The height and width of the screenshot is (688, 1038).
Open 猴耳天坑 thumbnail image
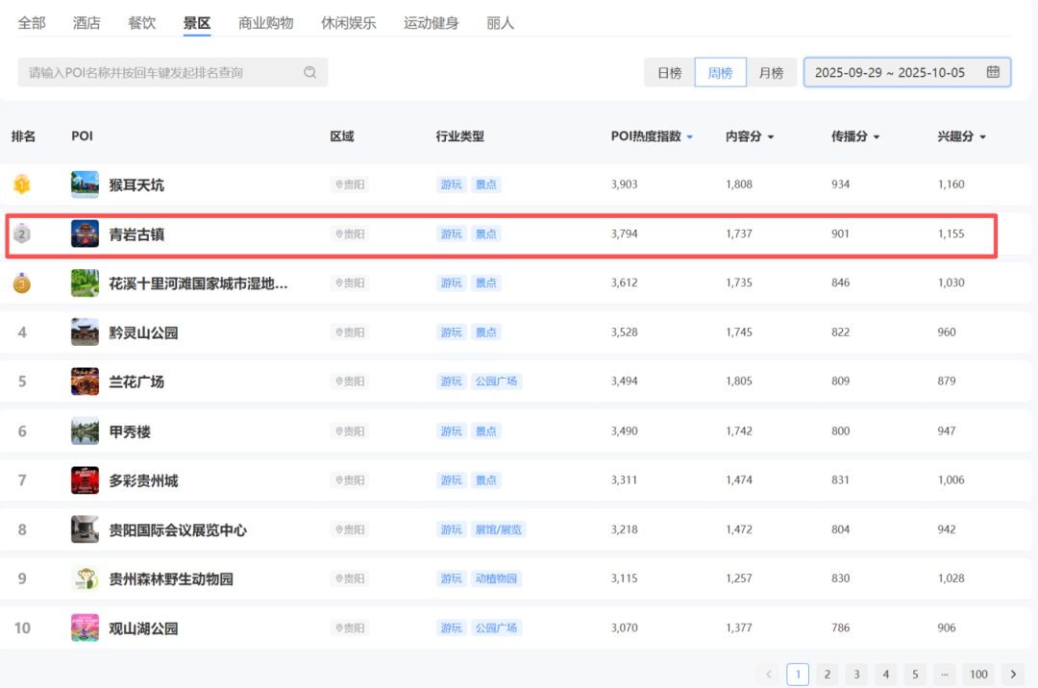(x=85, y=184)
